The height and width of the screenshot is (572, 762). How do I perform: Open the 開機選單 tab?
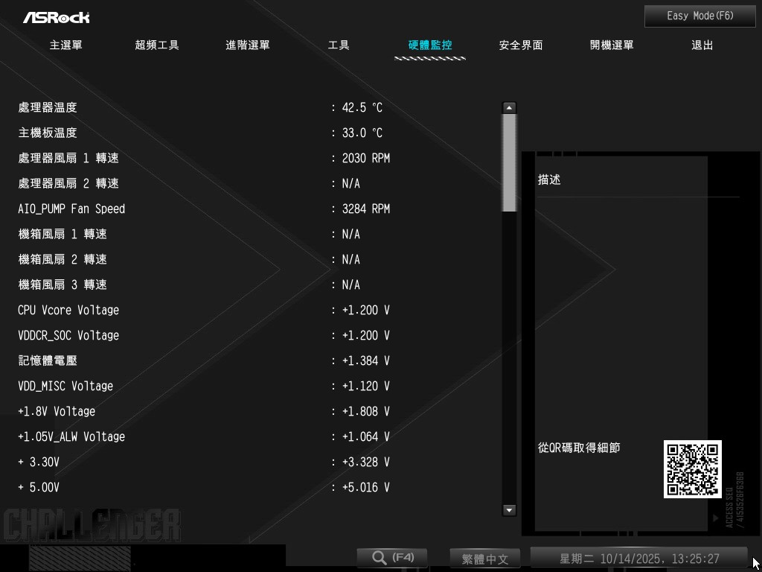click(x=612, y=45)
